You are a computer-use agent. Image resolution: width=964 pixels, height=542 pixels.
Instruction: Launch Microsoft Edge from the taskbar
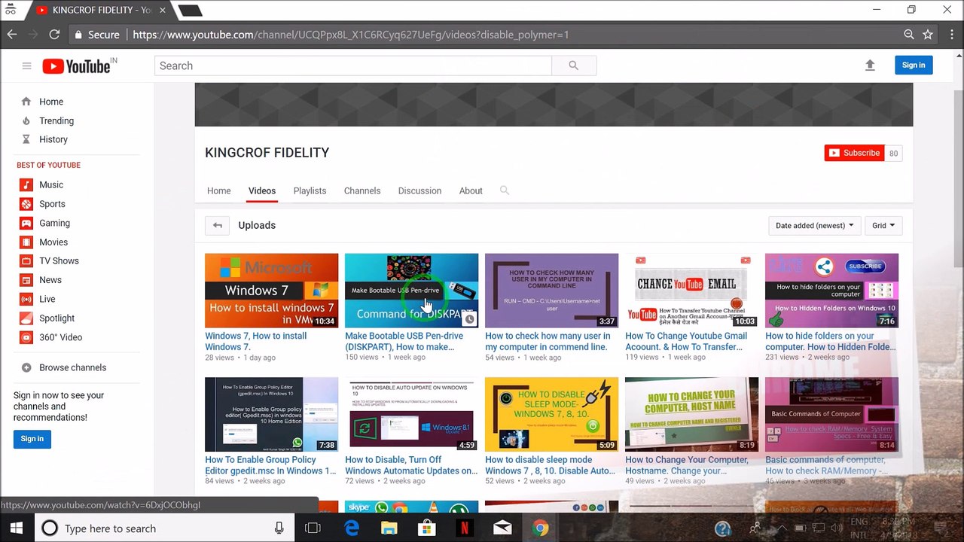click(352, 528)
